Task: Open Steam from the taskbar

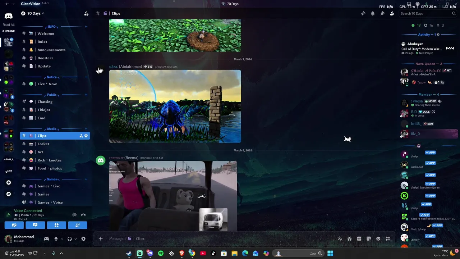Action: pos(129,253)
